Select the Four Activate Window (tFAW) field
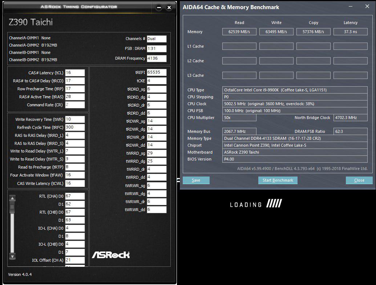Viewport: 376px width, 285px height. tap(75, 175)
